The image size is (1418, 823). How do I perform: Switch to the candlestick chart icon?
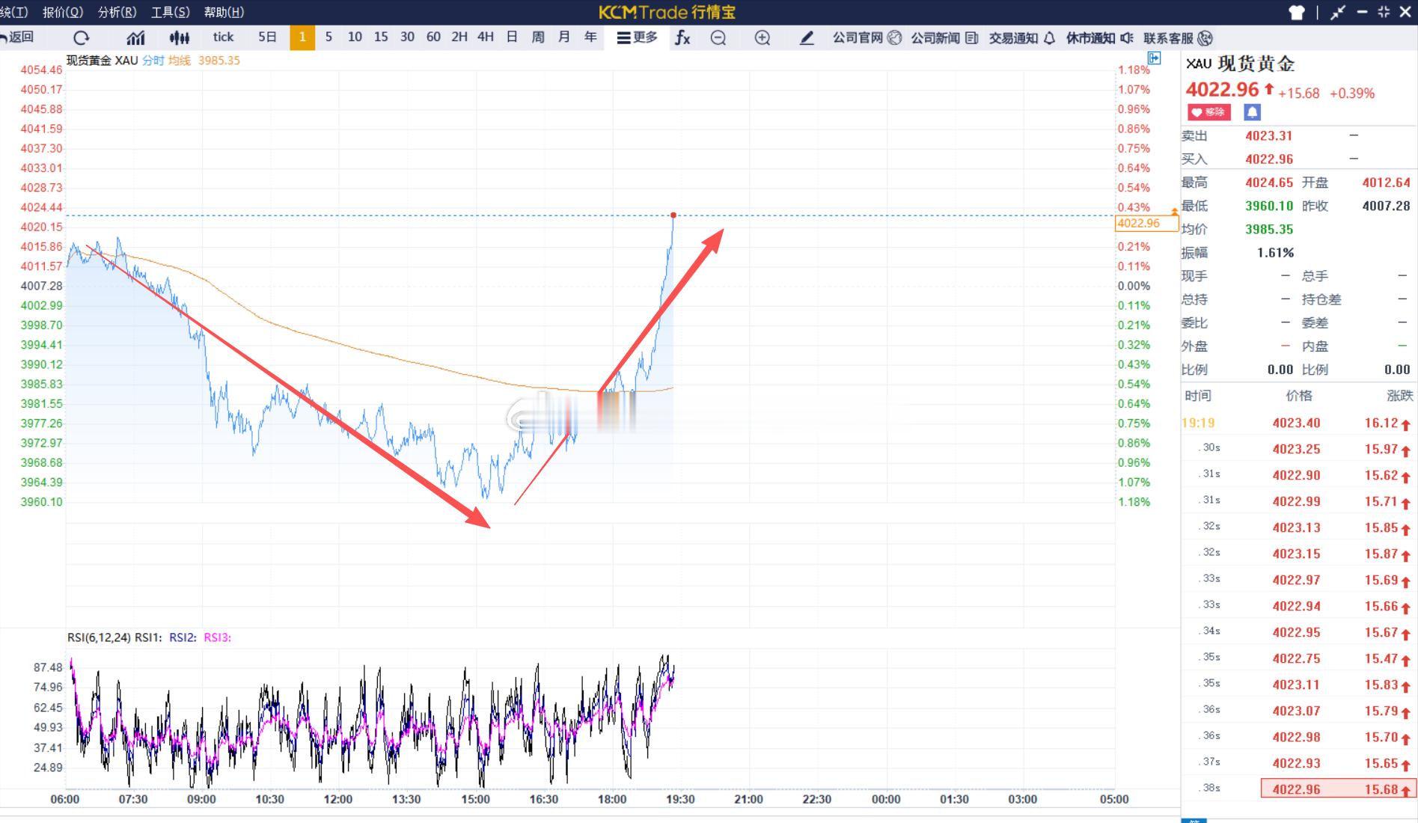tap(180, 37)
